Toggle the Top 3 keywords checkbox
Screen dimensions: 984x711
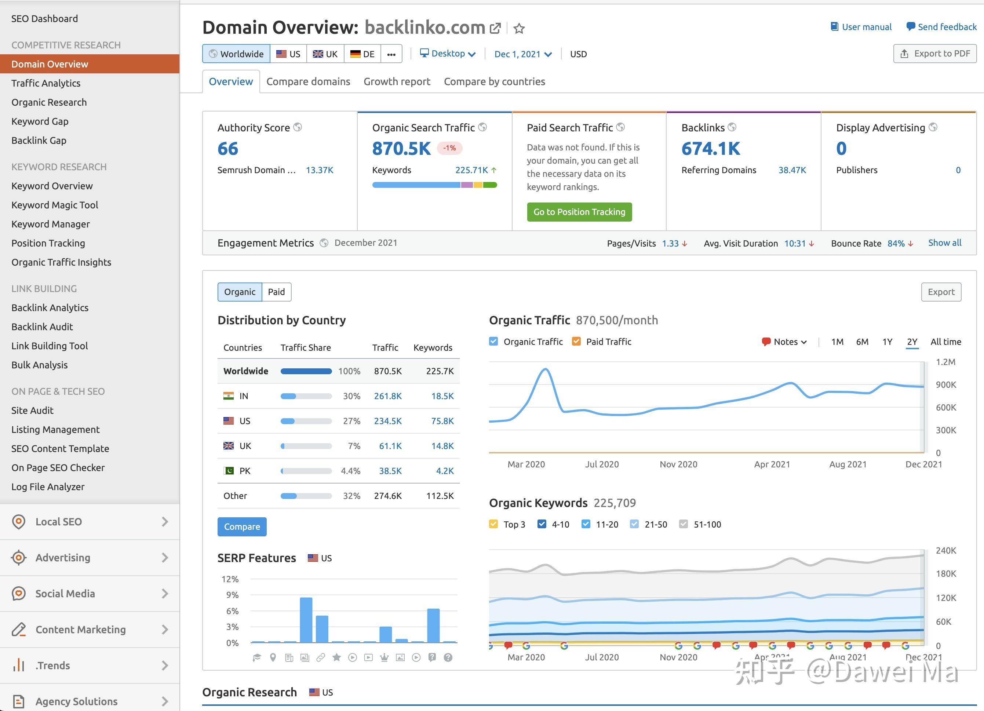coord(493,524)
